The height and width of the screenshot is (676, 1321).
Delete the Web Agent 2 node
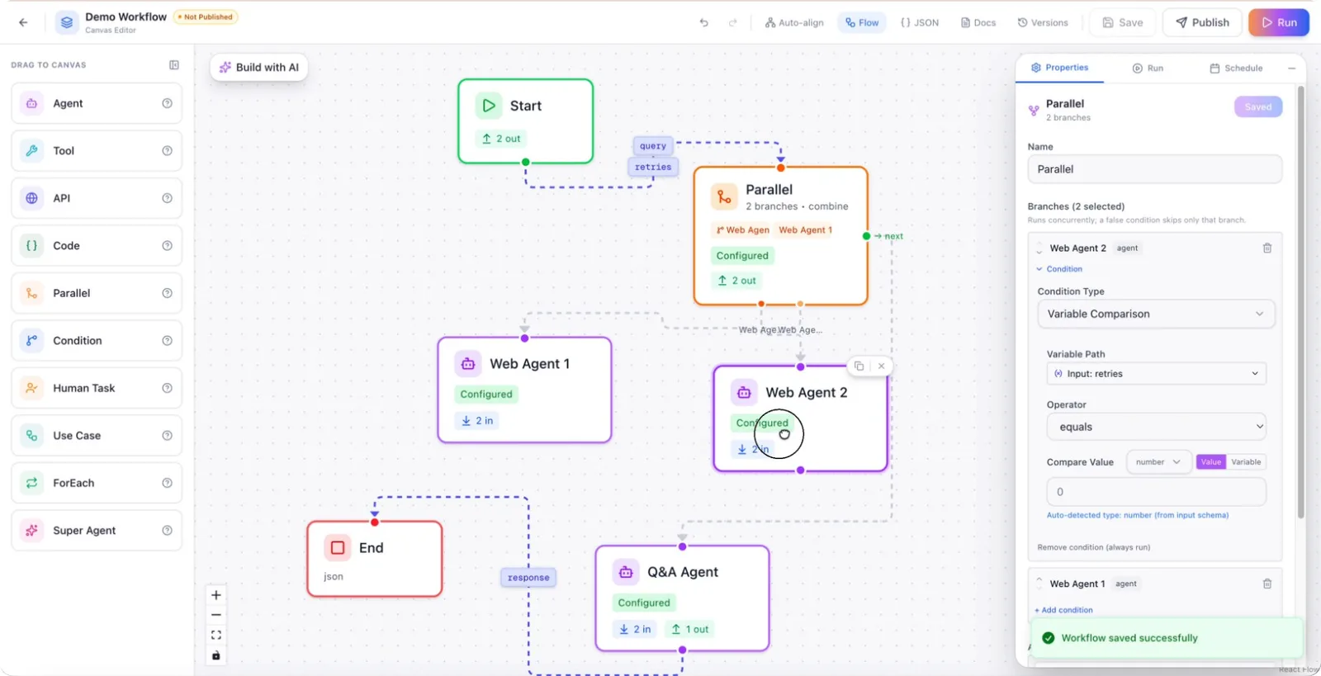[881, 366]
